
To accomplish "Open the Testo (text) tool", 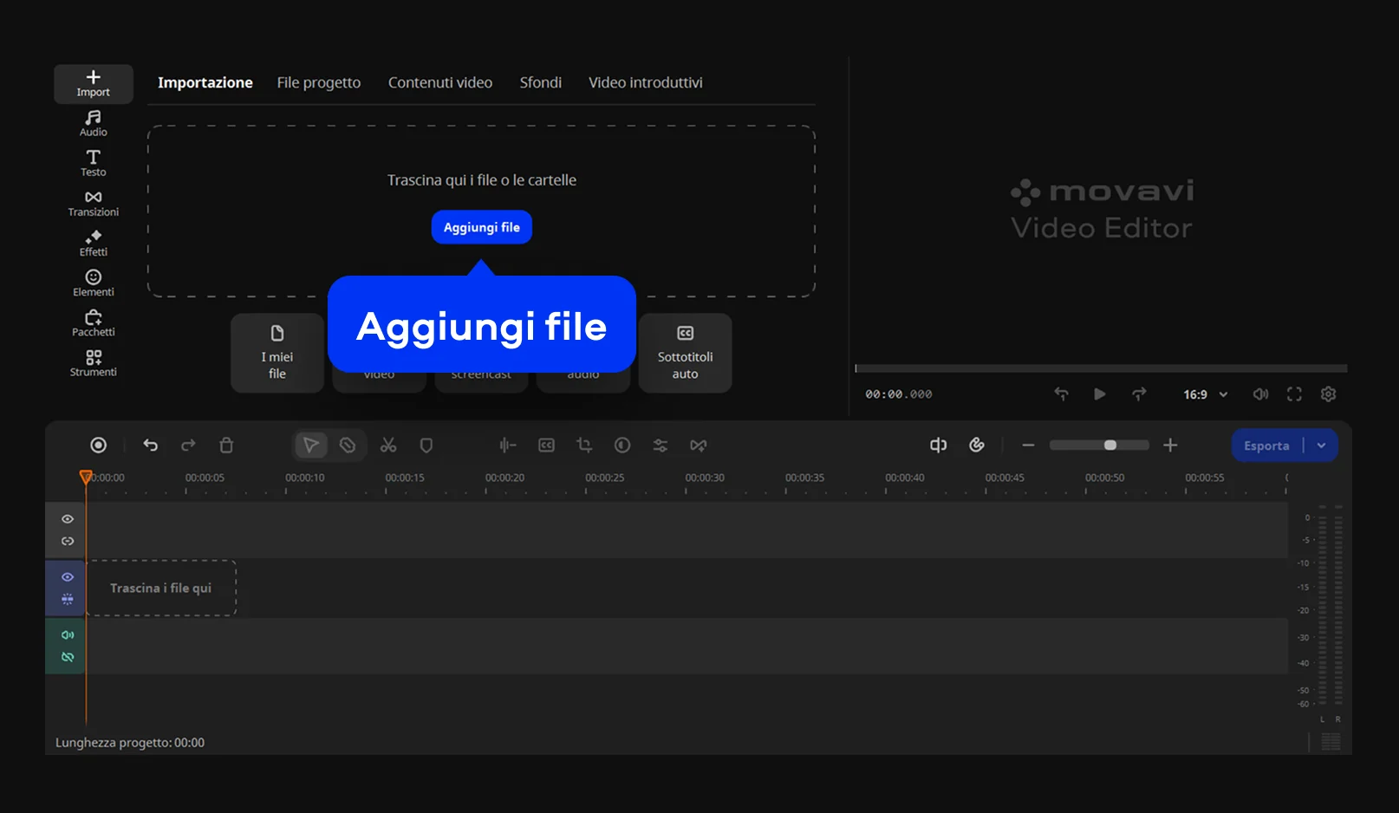I will click(93, 163).
